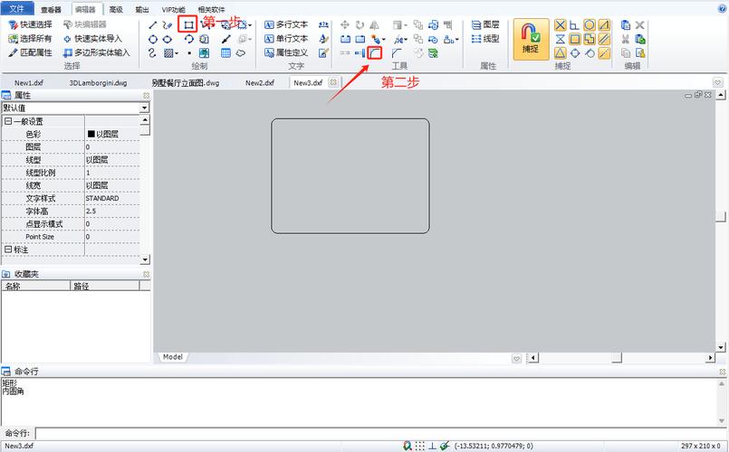Click the delete X icon in 编辑 group
Viewport: 729px width, 452px height.
tap(639, 24)
